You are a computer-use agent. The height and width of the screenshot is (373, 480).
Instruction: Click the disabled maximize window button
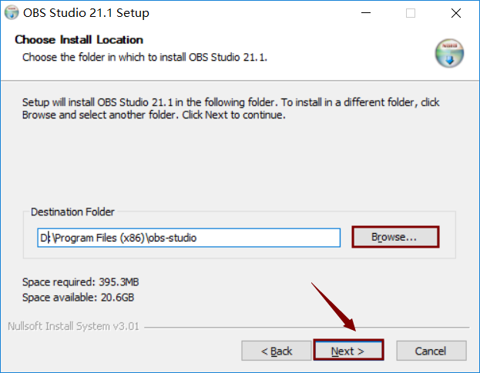coord(411,13)
